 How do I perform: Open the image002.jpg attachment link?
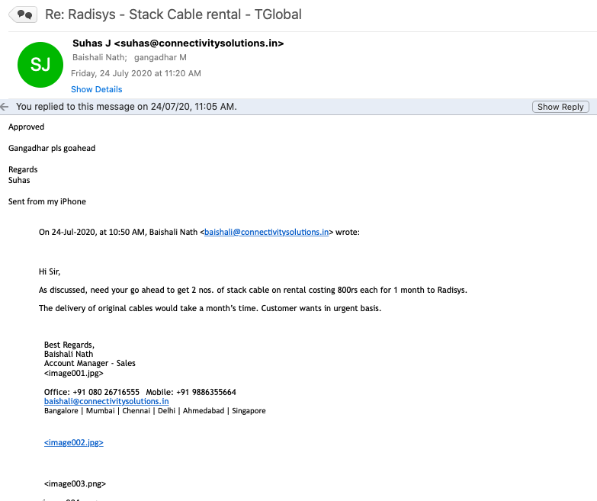click(x=73, y=442)
